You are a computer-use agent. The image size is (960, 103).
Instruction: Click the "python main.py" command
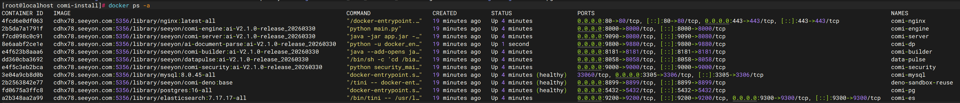(x=374, y=29)
